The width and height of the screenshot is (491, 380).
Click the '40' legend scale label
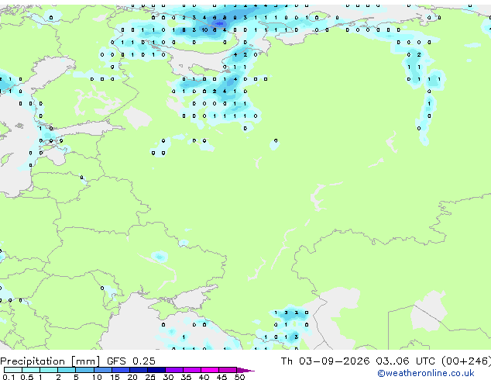click(x=204, y=377)
